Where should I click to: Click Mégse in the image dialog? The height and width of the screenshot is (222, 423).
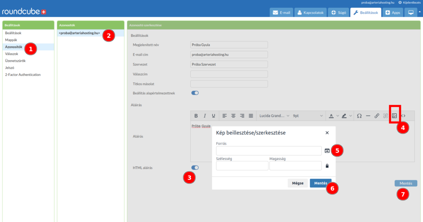coord(298,183)
